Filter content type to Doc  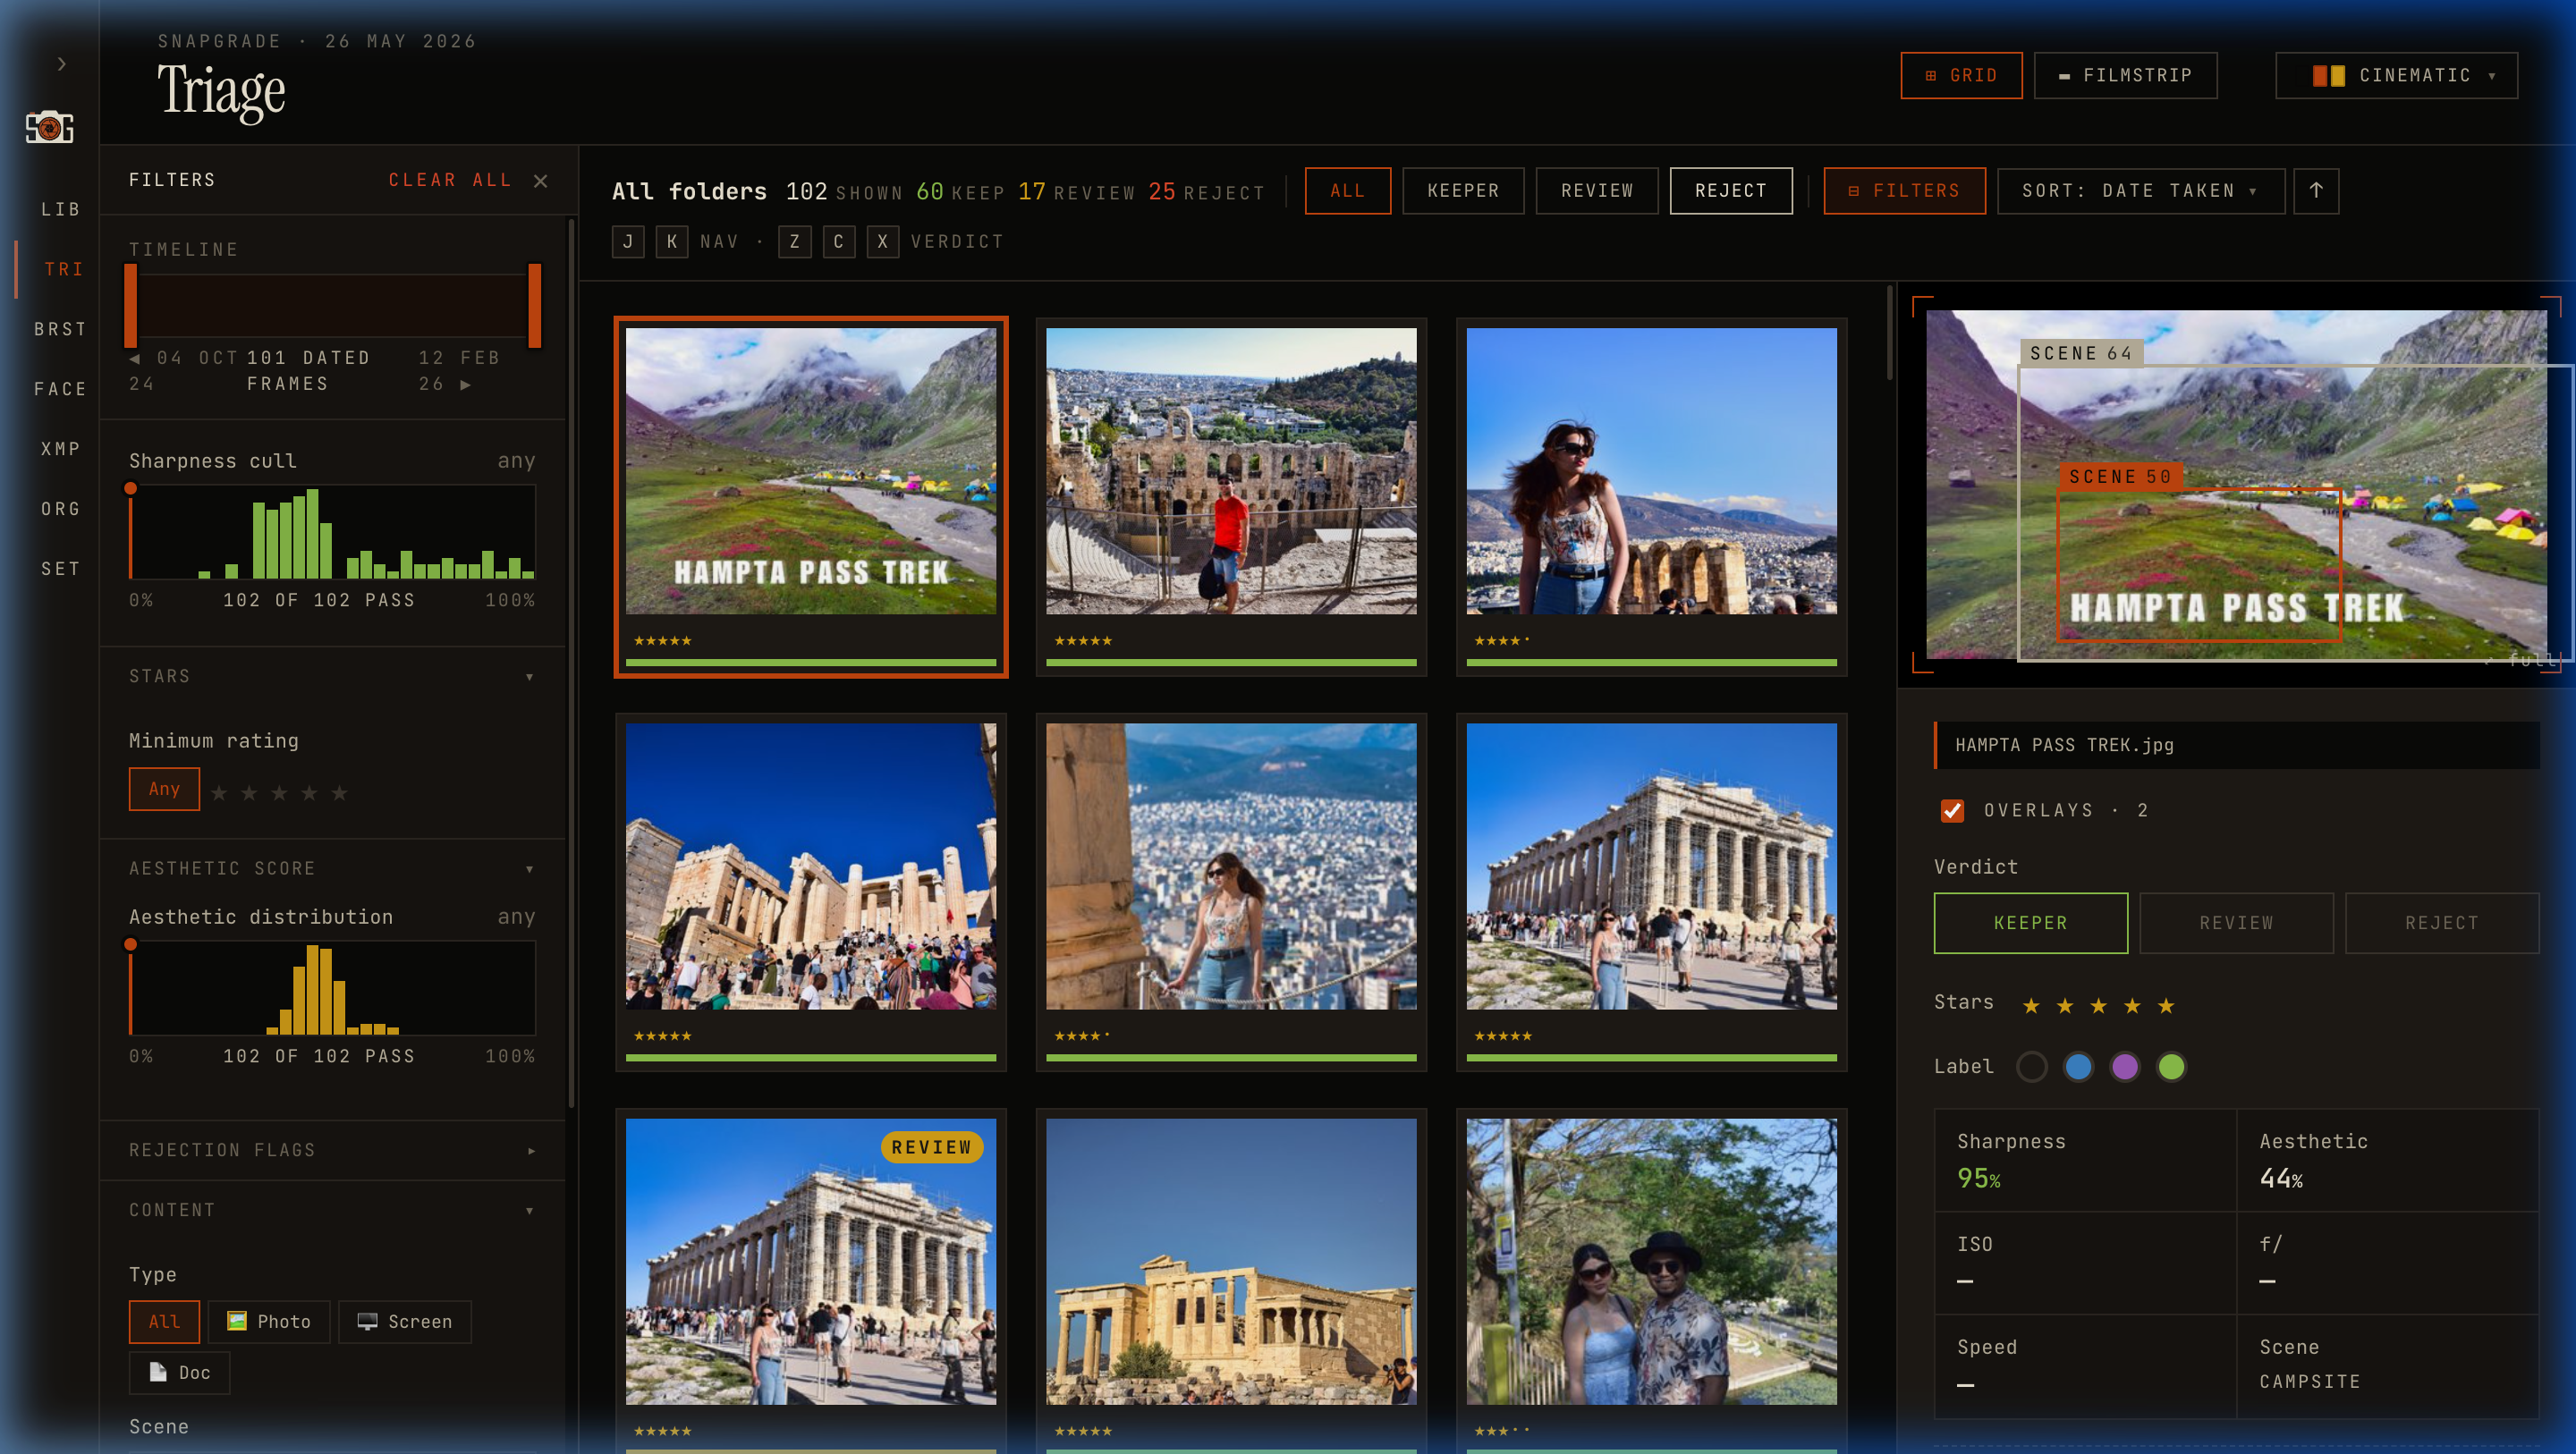pos(180,1373)
